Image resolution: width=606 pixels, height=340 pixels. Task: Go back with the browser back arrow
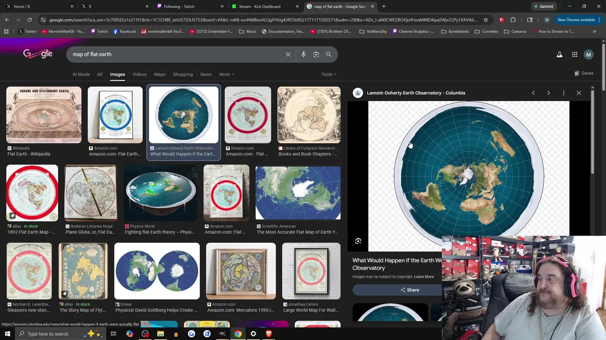[x=7, y=20]
